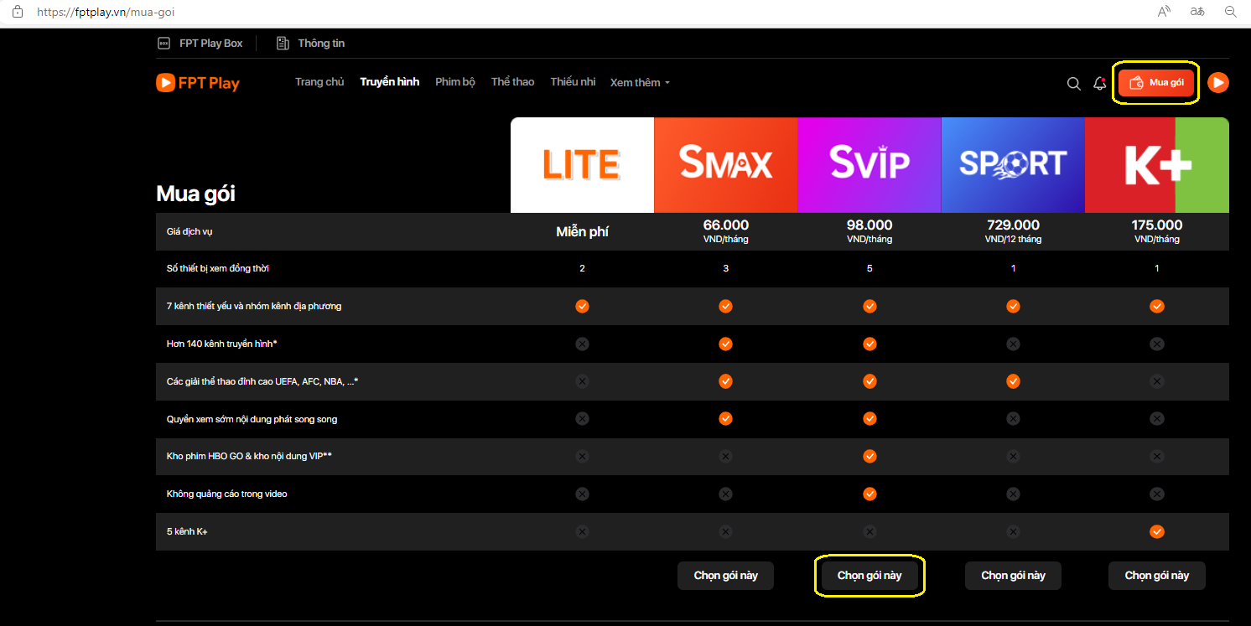
Task: Click Các giải thể thao đỉnh cao label
Action: pyautogui.click(x=262, y=381)
